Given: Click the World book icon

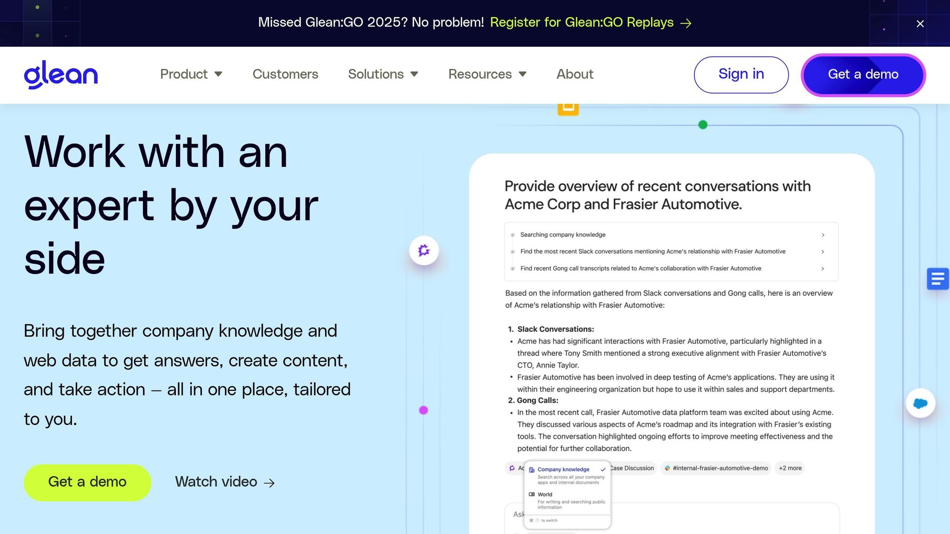Looking at the screenshot, I should click(x=532, y=495).
